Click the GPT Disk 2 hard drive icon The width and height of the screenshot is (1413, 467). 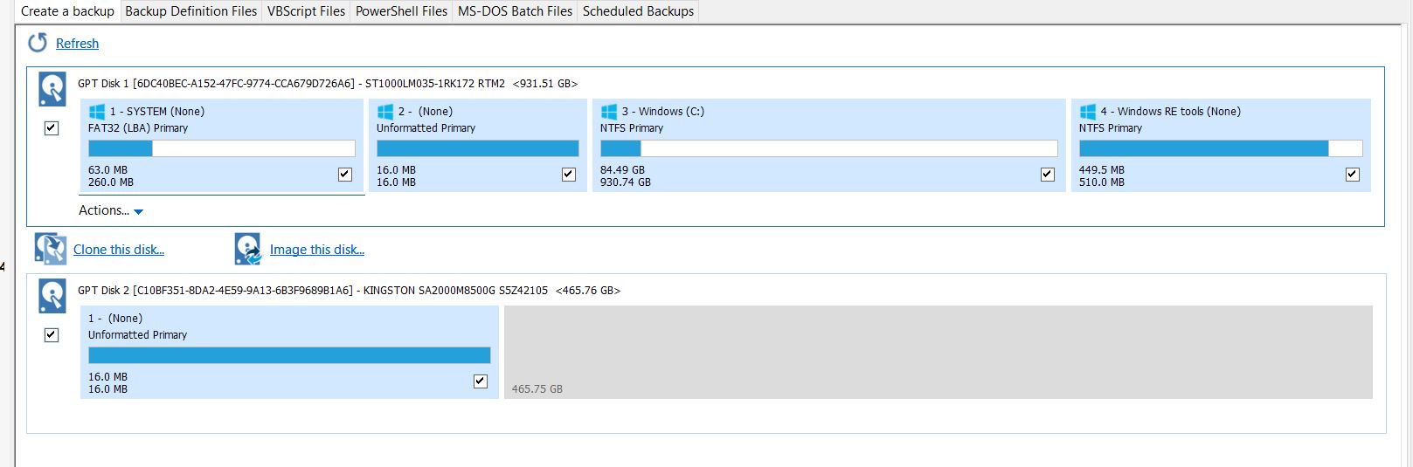pyautogui.click(x=52, y=296)
